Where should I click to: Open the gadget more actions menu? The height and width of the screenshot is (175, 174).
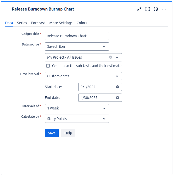coord(164,9)
